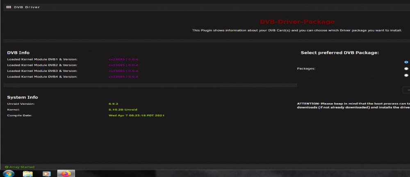Click the 6.9.2 Unraid version value
This screenshot has width=410, height=177.
tap(114, 104)
